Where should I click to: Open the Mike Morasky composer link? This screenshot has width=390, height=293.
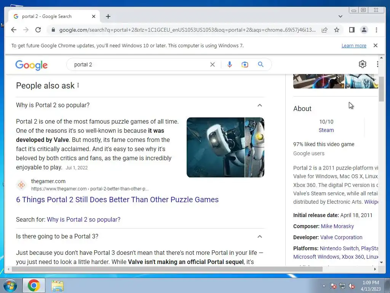[337, 226]
